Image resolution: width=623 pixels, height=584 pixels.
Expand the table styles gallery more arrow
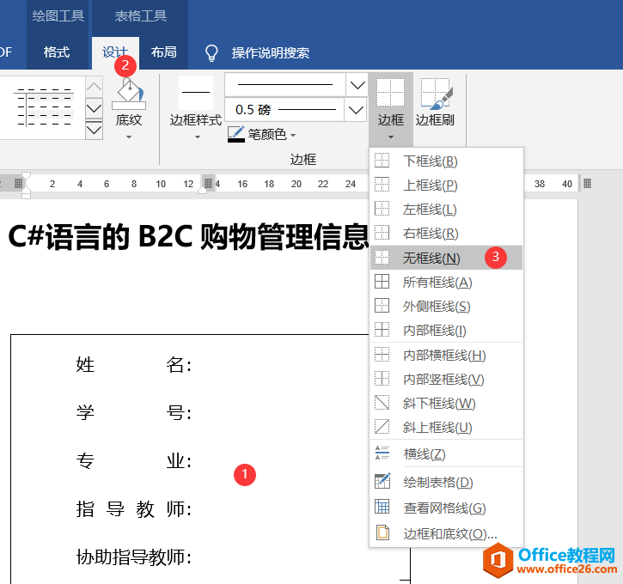coord(95,129)
